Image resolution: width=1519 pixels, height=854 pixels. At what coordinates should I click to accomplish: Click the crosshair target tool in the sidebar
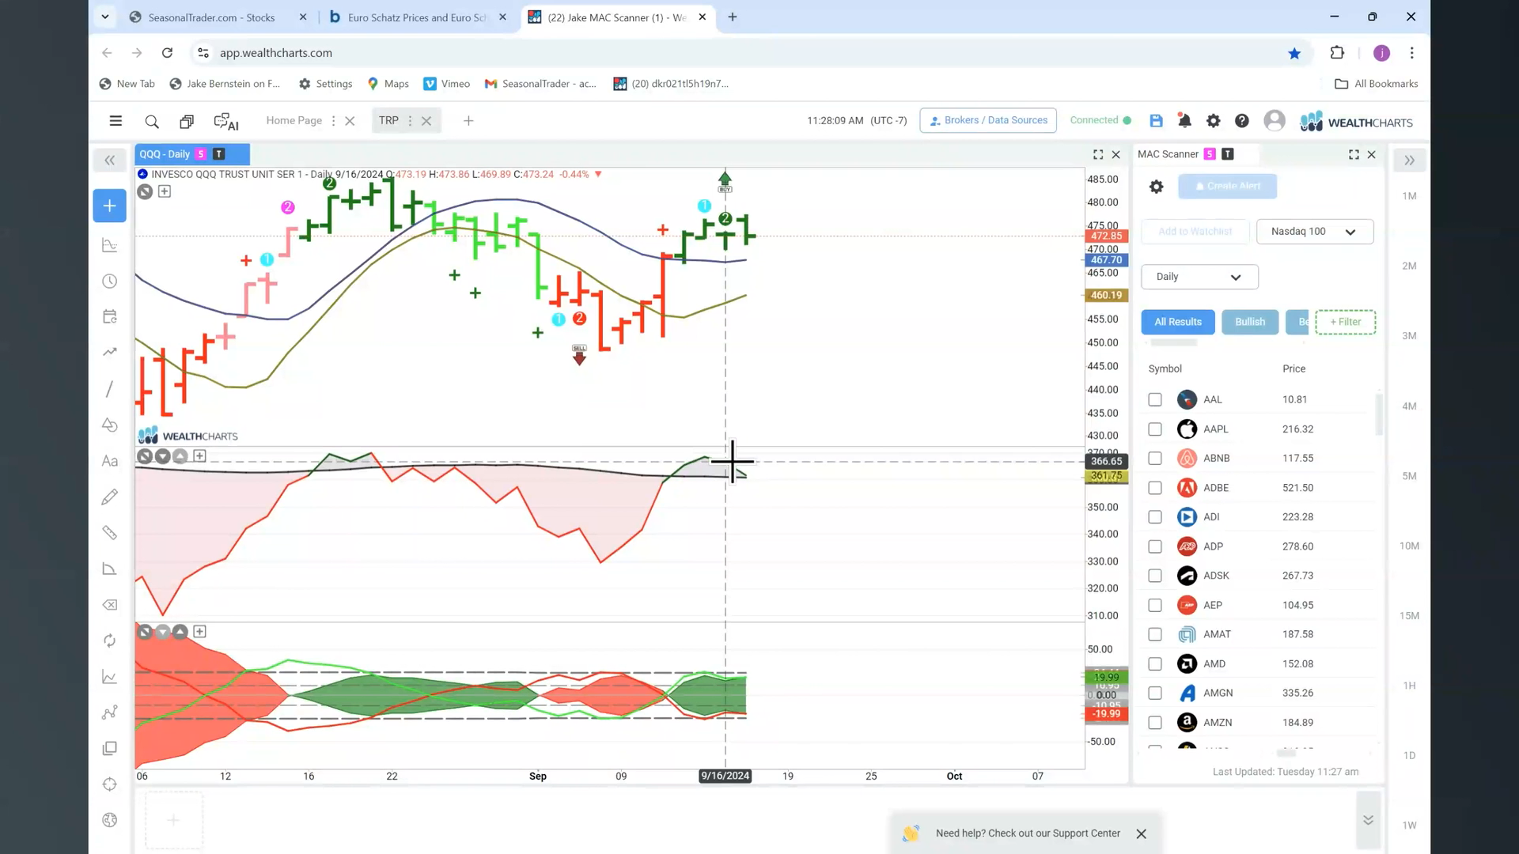coord(110,784)
